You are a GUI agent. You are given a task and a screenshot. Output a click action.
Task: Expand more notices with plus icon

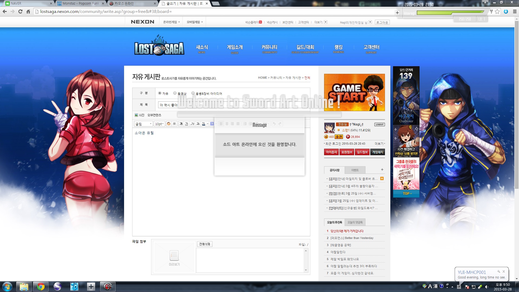(382, 170)
